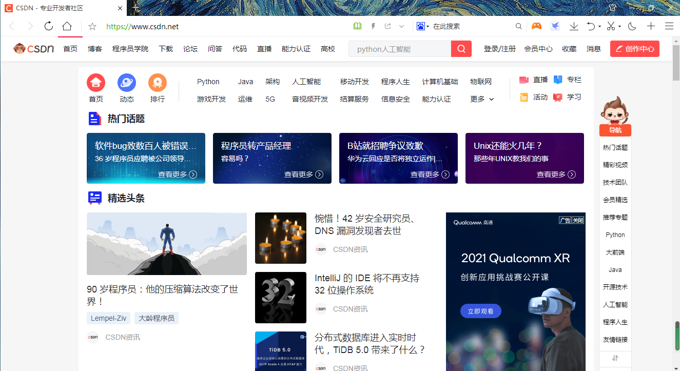This screenshot has width=680, height=371.
Task: Open the 博客 menu item
Action: click(x=95, y=49)
